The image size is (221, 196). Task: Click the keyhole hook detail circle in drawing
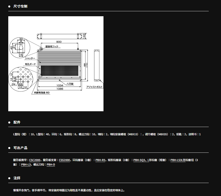tap(20, 47)
